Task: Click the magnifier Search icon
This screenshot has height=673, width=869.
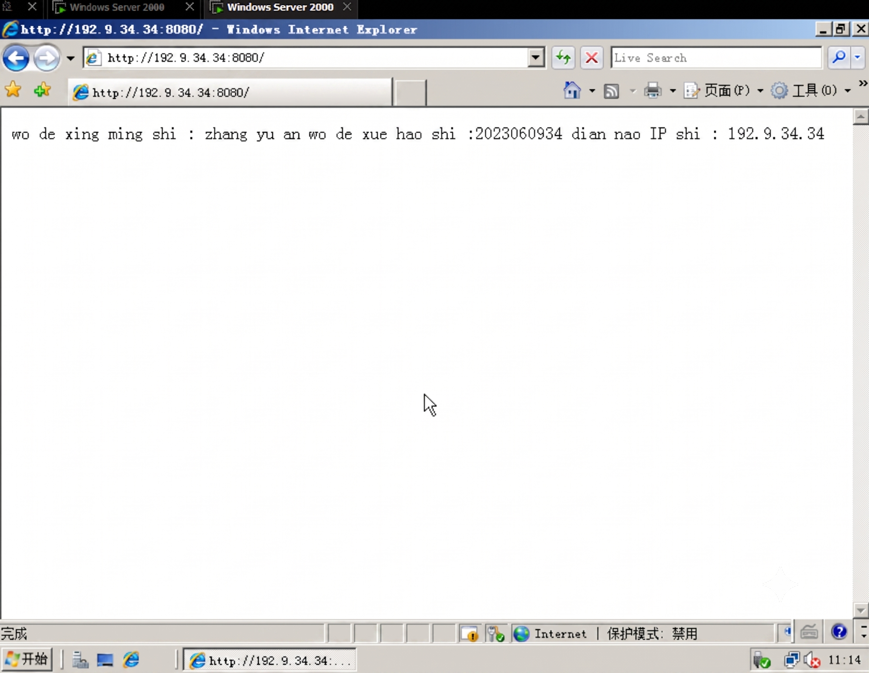Action: (x=838, y=58)
